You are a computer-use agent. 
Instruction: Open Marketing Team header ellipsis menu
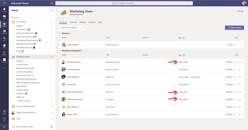click(95, 11)
